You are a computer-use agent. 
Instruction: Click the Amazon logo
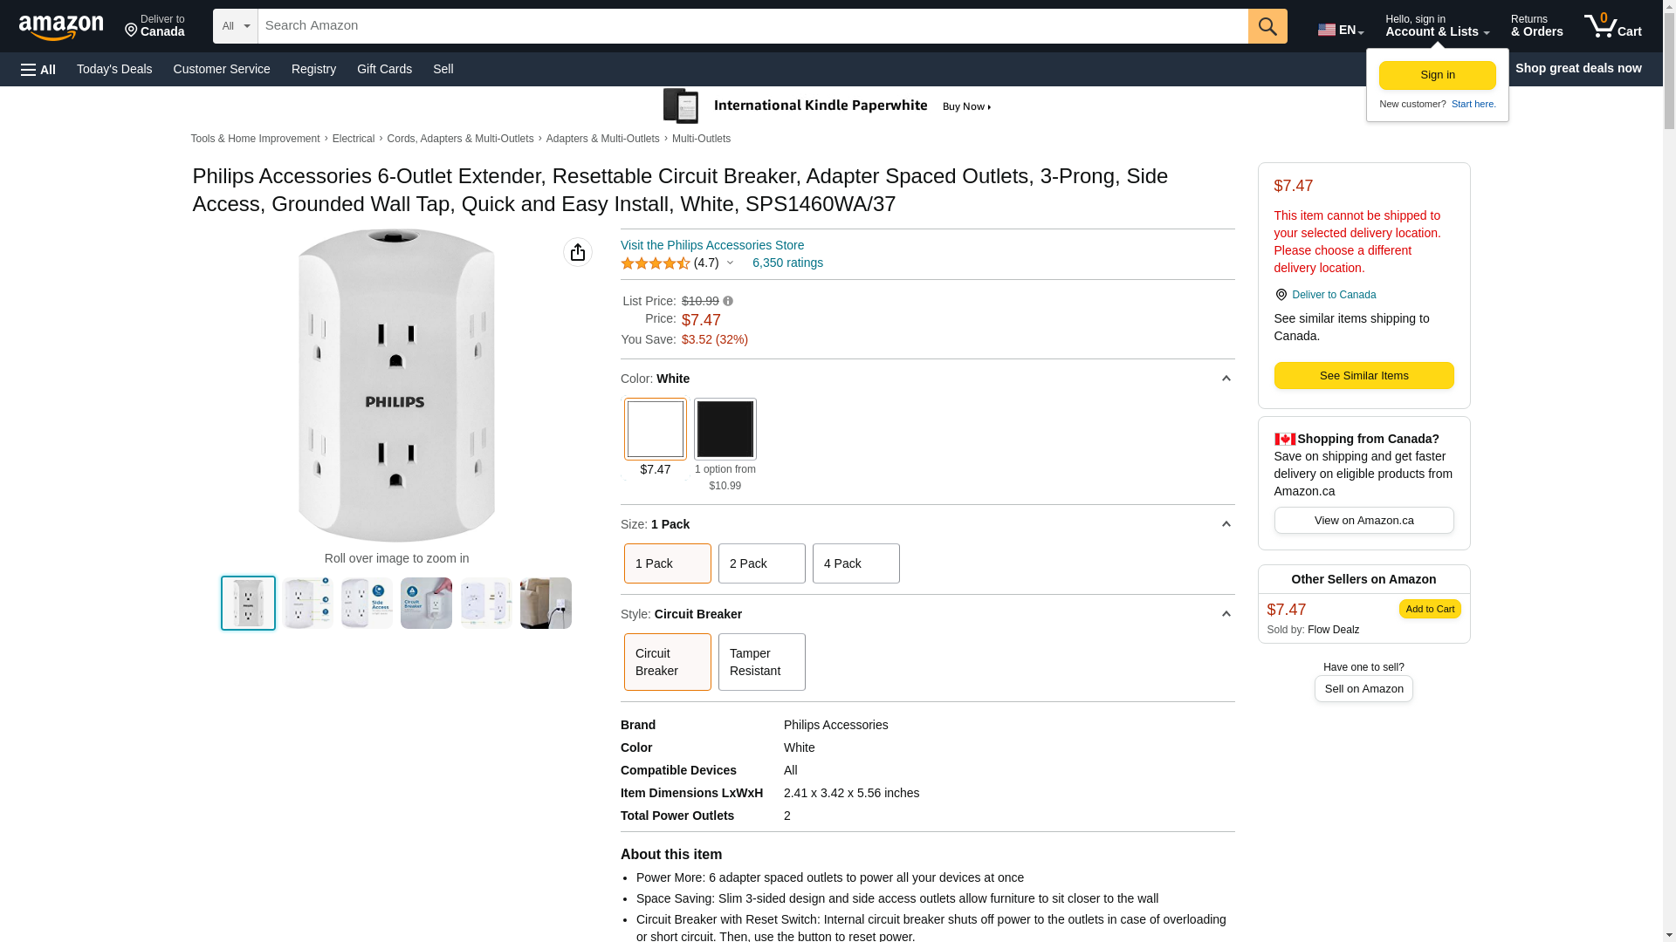click(x=61, y=27)
